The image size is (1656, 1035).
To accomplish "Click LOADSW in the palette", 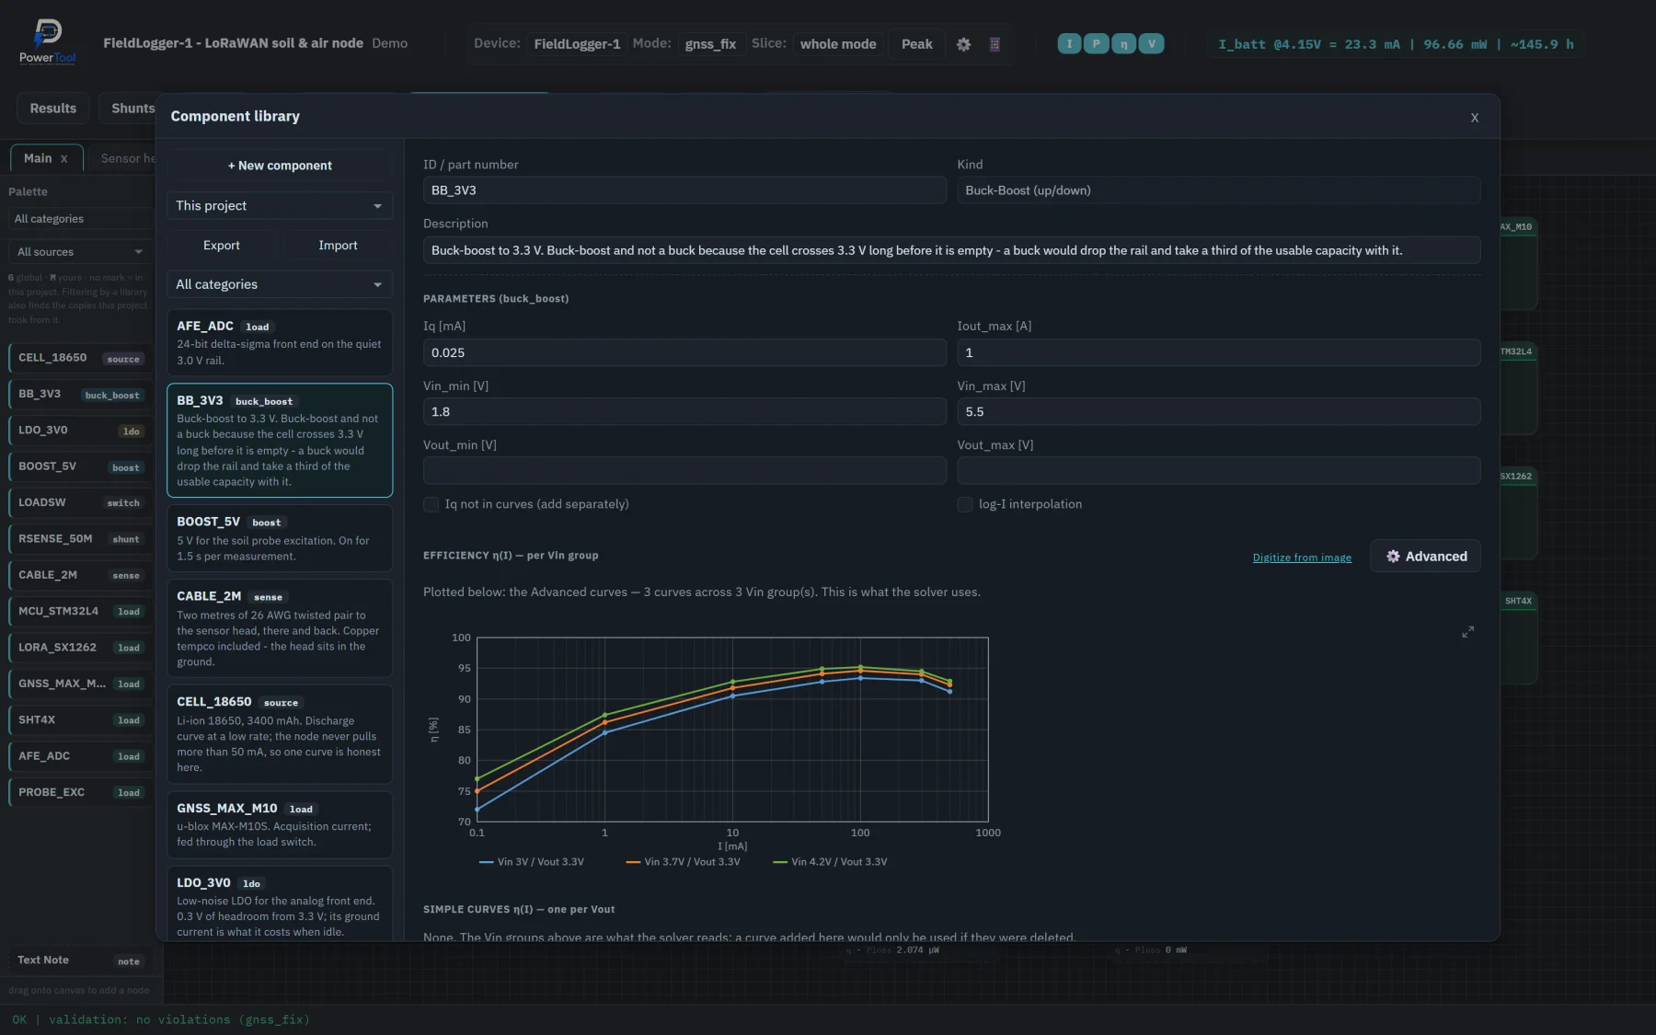I will 80,502.
